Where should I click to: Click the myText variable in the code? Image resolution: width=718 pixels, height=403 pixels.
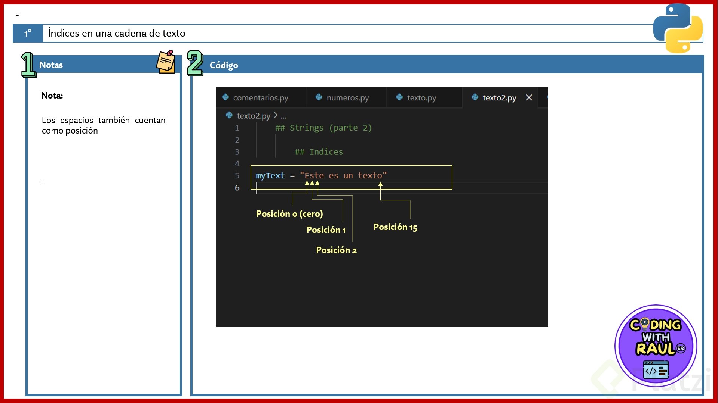point(270,175)
